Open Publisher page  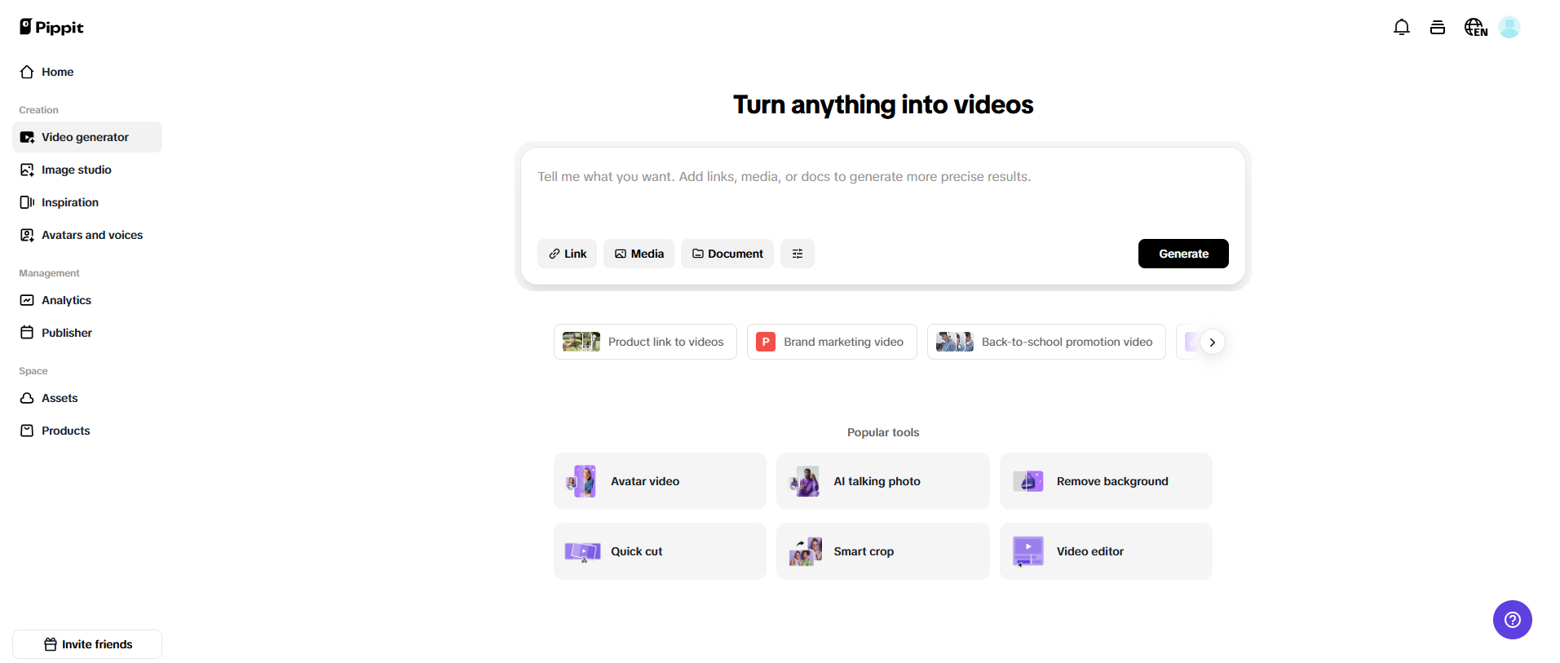[87, 333]
